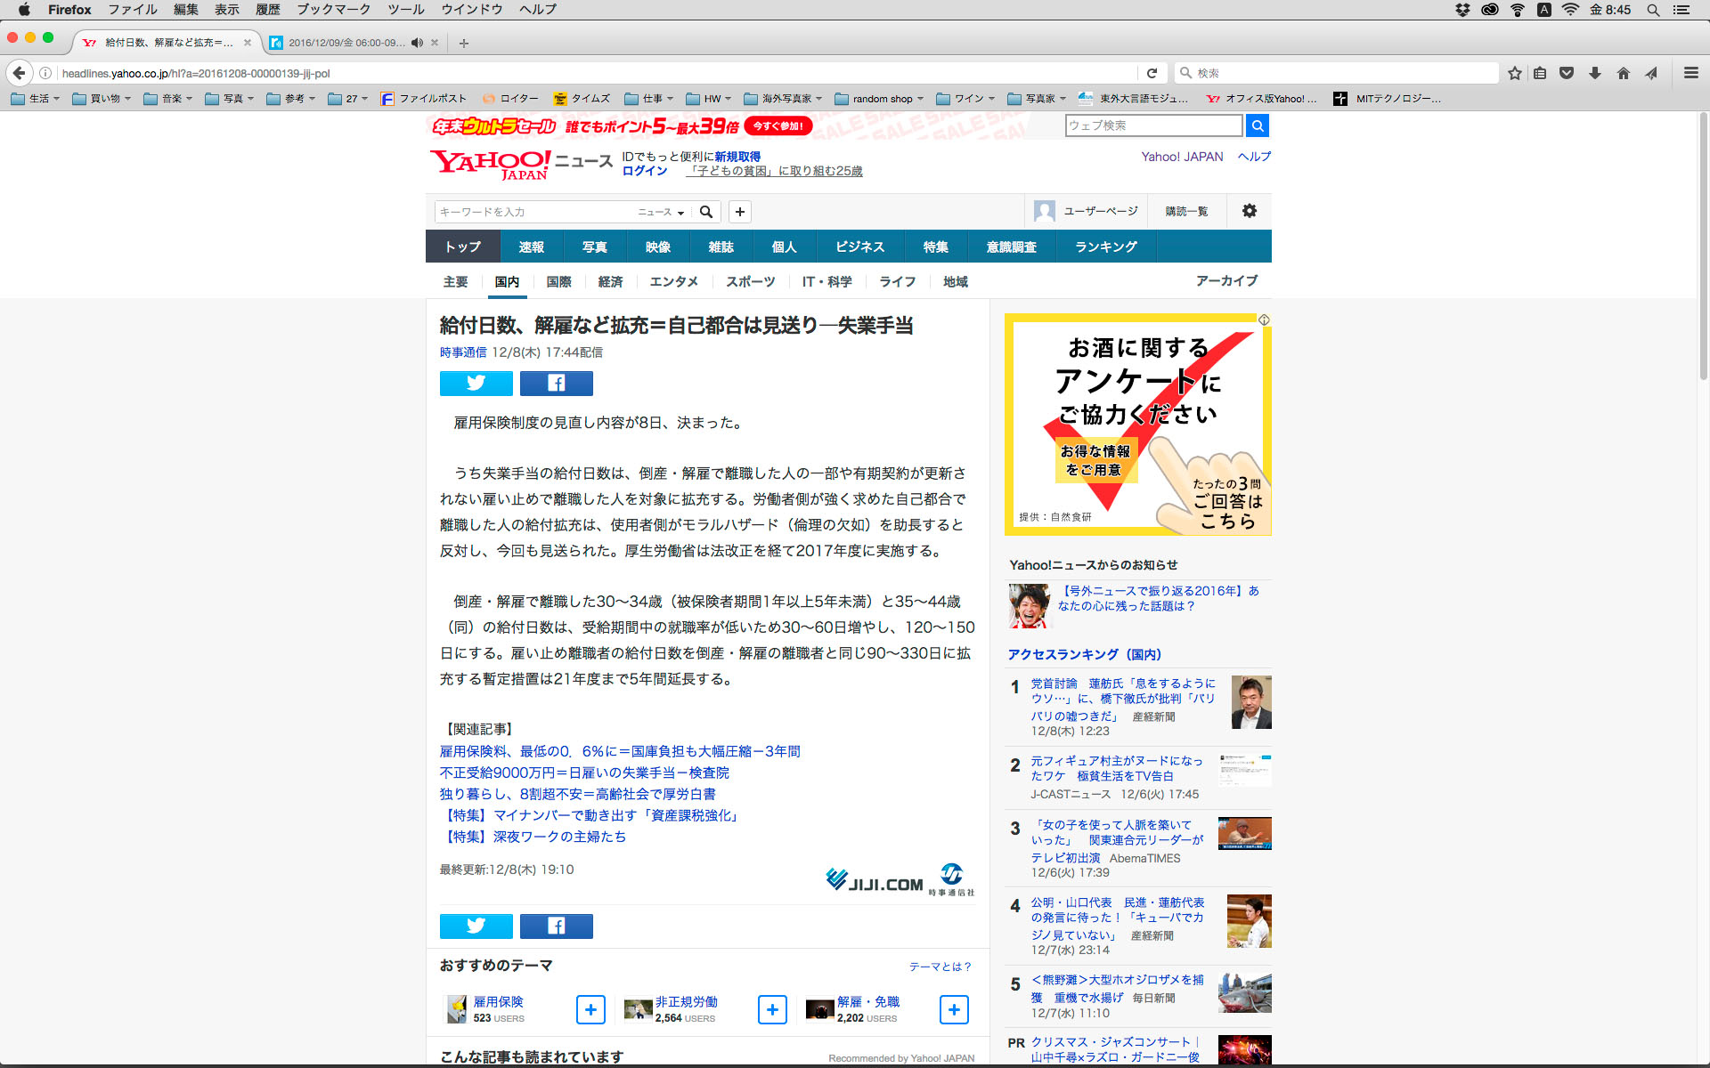Open Yahoo news settings gear
This screenshot has width=1710, height=1068.
click(1249, 211)
